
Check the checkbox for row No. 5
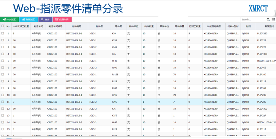pos(3,61)
